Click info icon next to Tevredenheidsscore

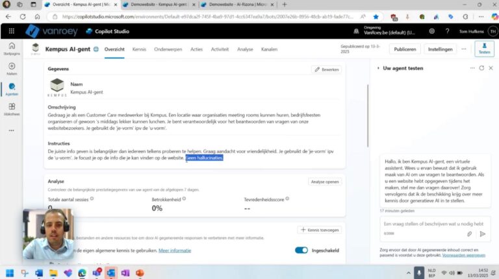[287, 199]
